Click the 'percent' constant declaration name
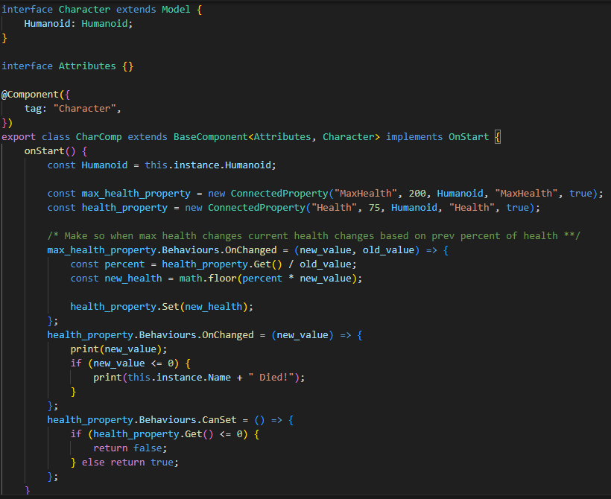The width and height of the screenshot is (611, 499). point(124,264)
